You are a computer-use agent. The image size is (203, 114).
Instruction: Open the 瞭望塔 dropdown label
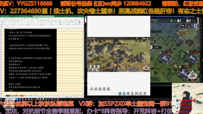[x=196, y=29]
